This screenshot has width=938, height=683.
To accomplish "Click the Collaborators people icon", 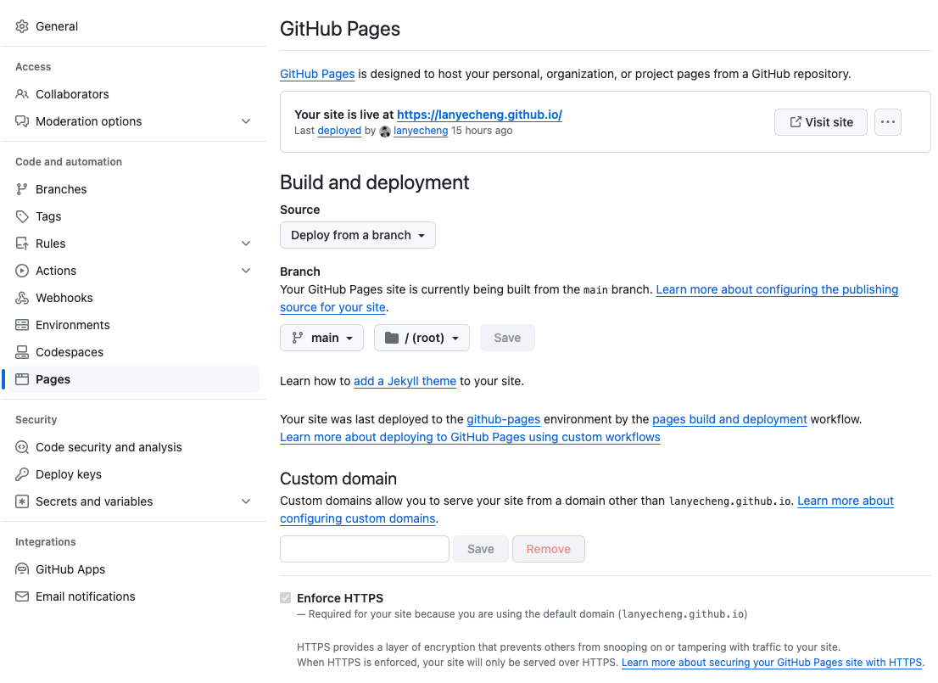I will pyautogui.click(x=22, y=94).
